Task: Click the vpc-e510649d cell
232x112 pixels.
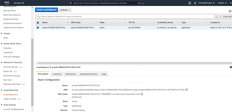Action: [x=134, y=28]
